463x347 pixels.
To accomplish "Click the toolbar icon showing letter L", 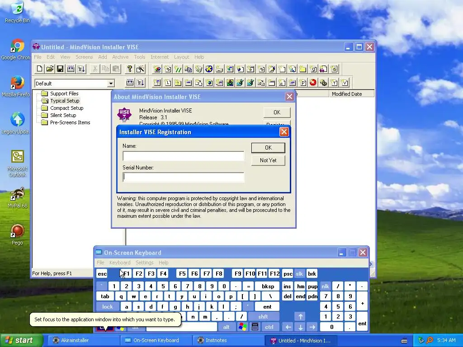I will coord(167,83).
